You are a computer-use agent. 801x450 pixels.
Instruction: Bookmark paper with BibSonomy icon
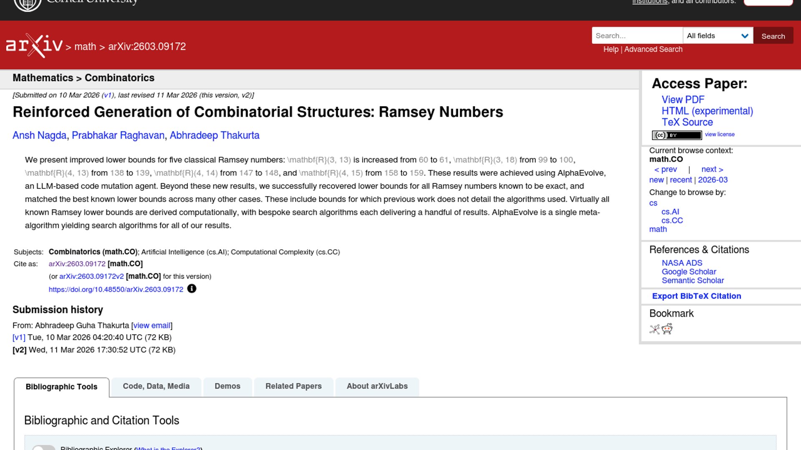[655, 329]
